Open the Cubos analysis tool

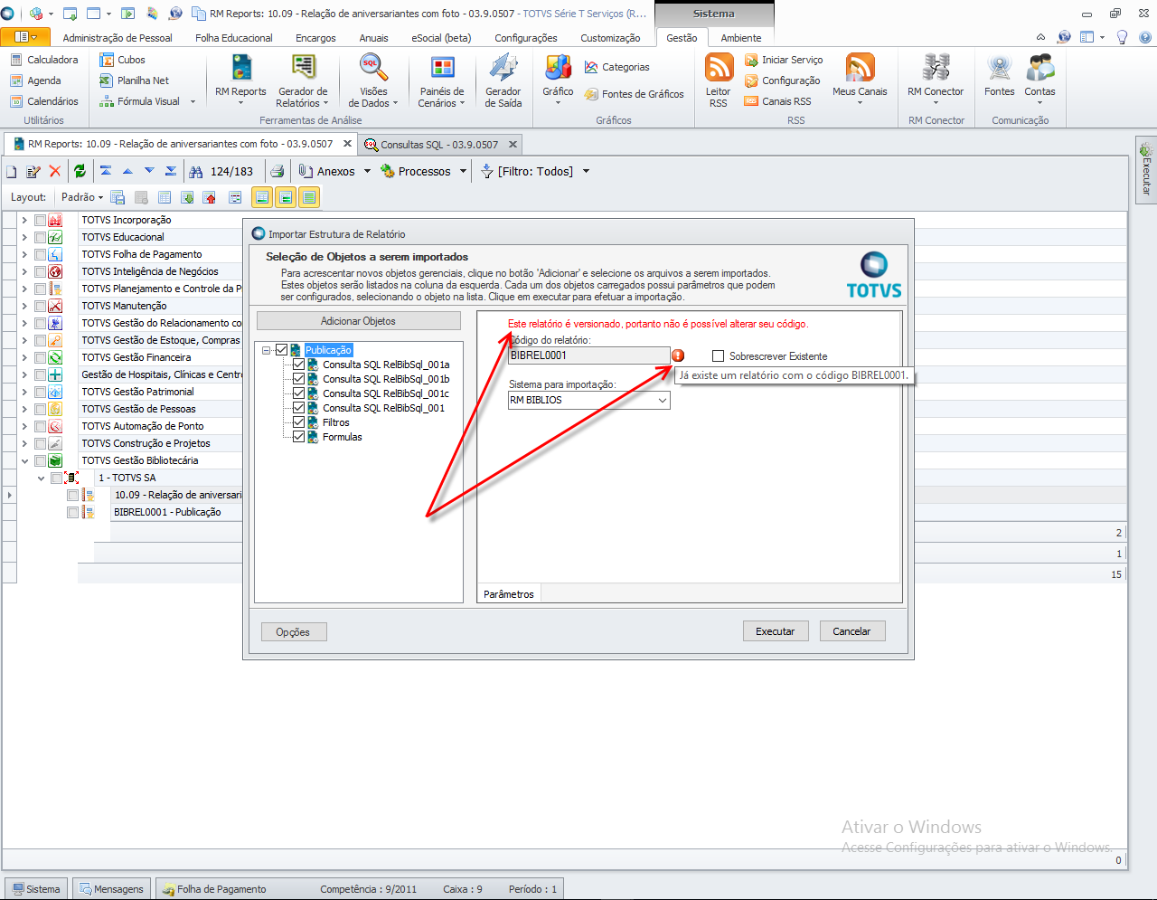pyautogui.click(x=123, y=60)
